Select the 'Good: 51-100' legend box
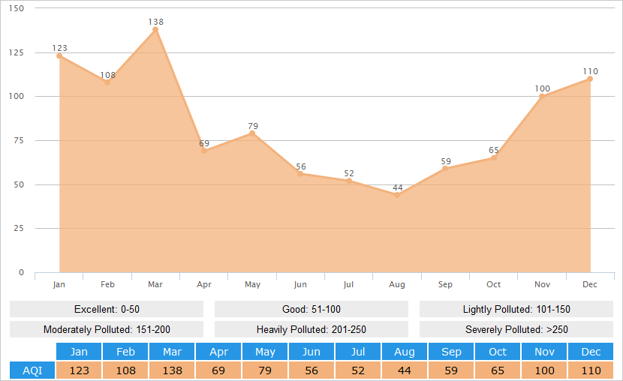Viewport: 623px width, 381px height. [x=311, y=309]
